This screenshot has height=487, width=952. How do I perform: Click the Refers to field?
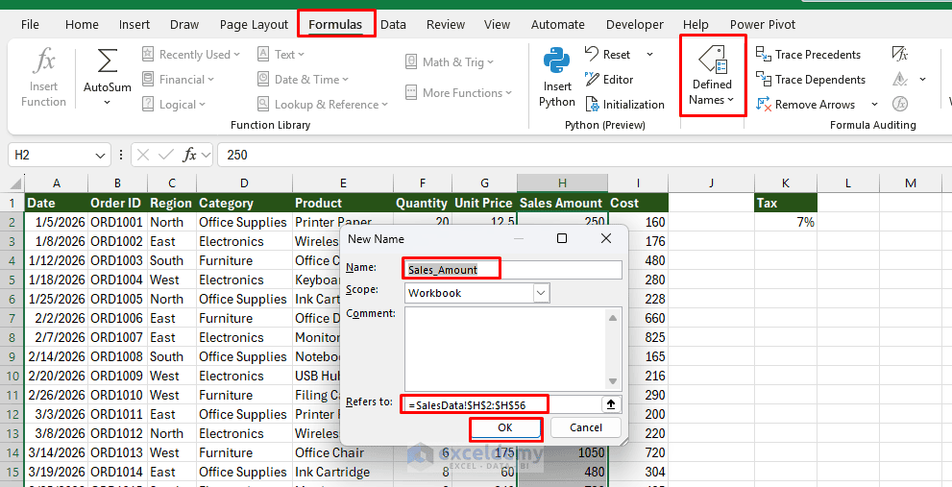[x=501, y=404]
